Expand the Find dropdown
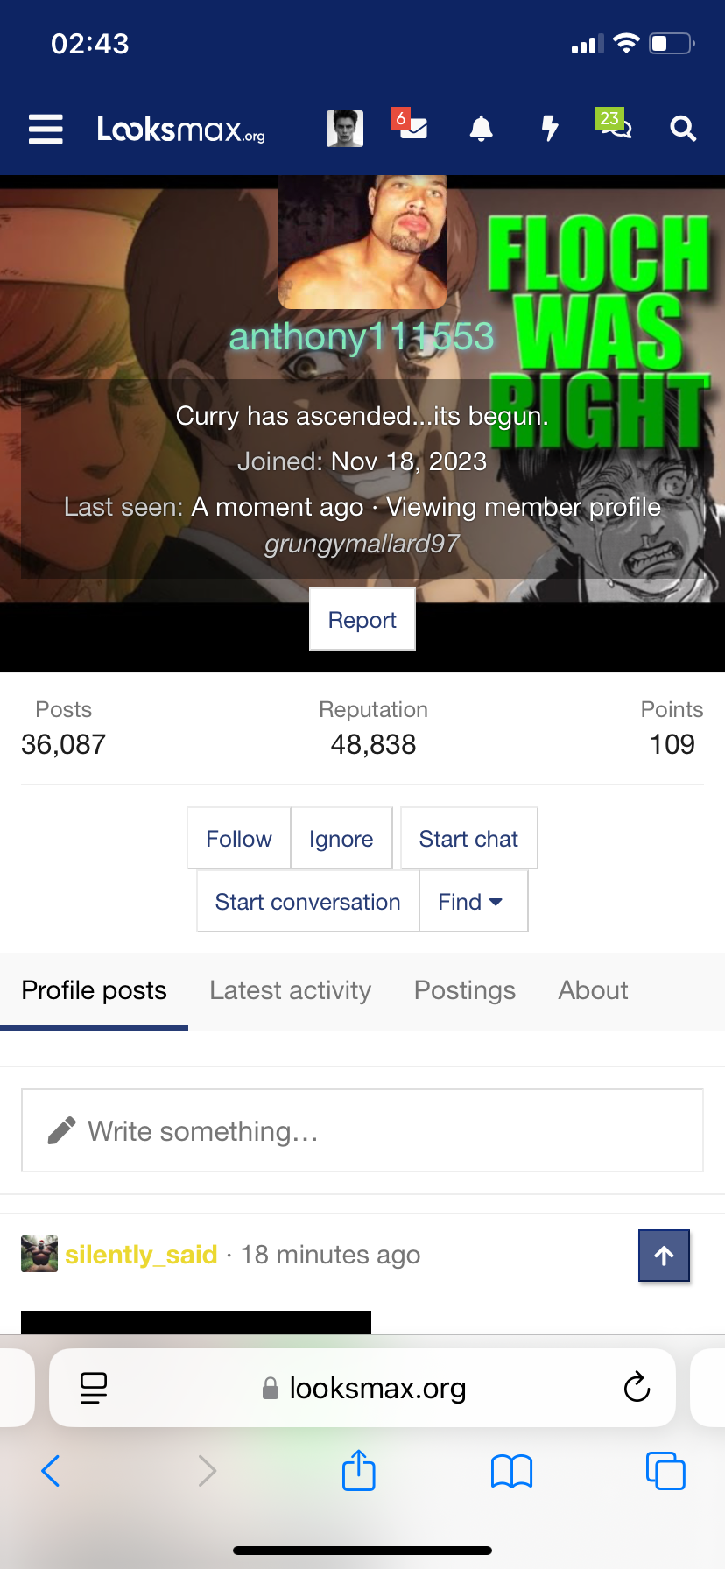 tap(473, 902)
